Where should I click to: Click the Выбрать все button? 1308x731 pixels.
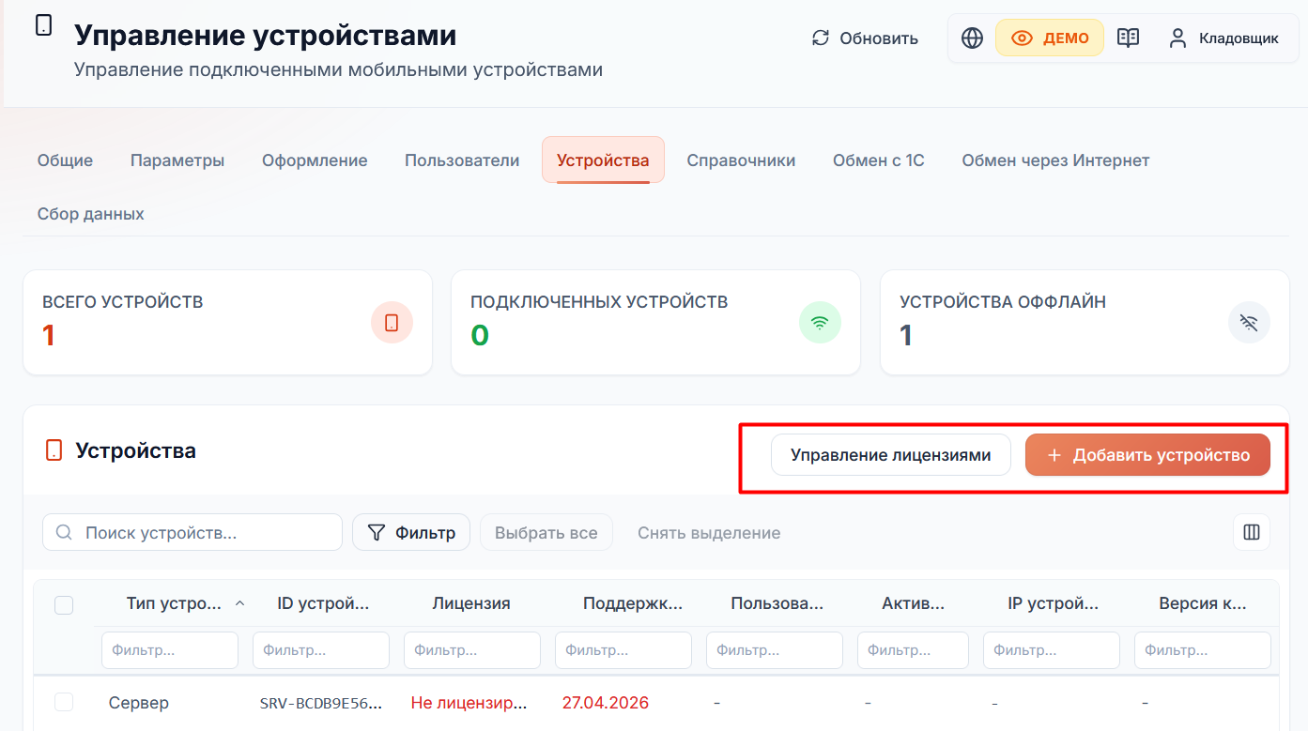click(x=546, y=532)
